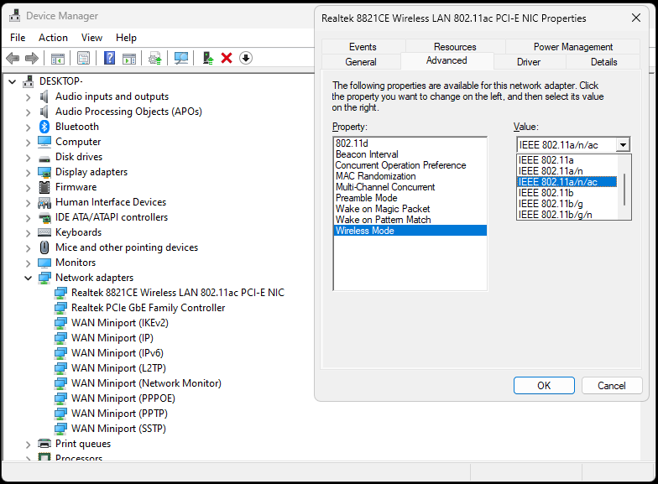Expand the Computer category
Viewport: 658px width, 484px height.
tap(29, 143)
